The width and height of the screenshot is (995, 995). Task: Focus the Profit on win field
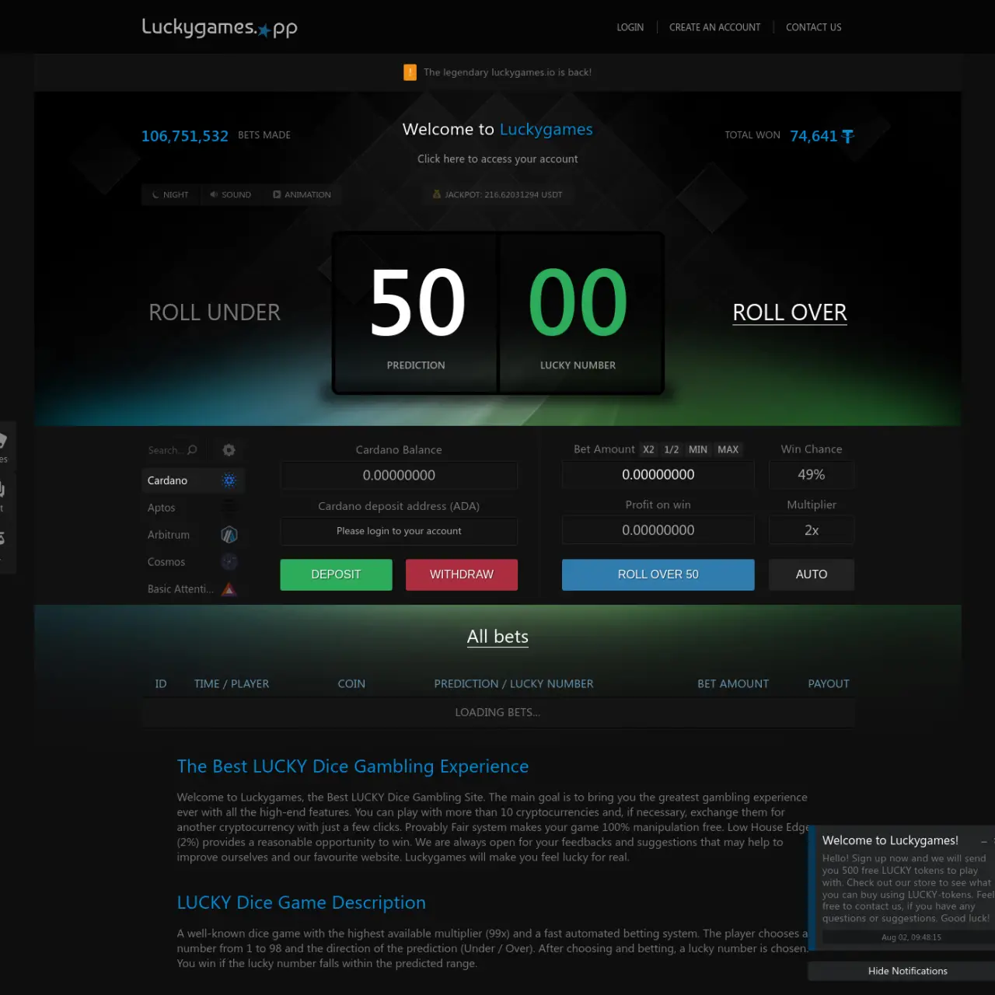[x=658, y=530]
